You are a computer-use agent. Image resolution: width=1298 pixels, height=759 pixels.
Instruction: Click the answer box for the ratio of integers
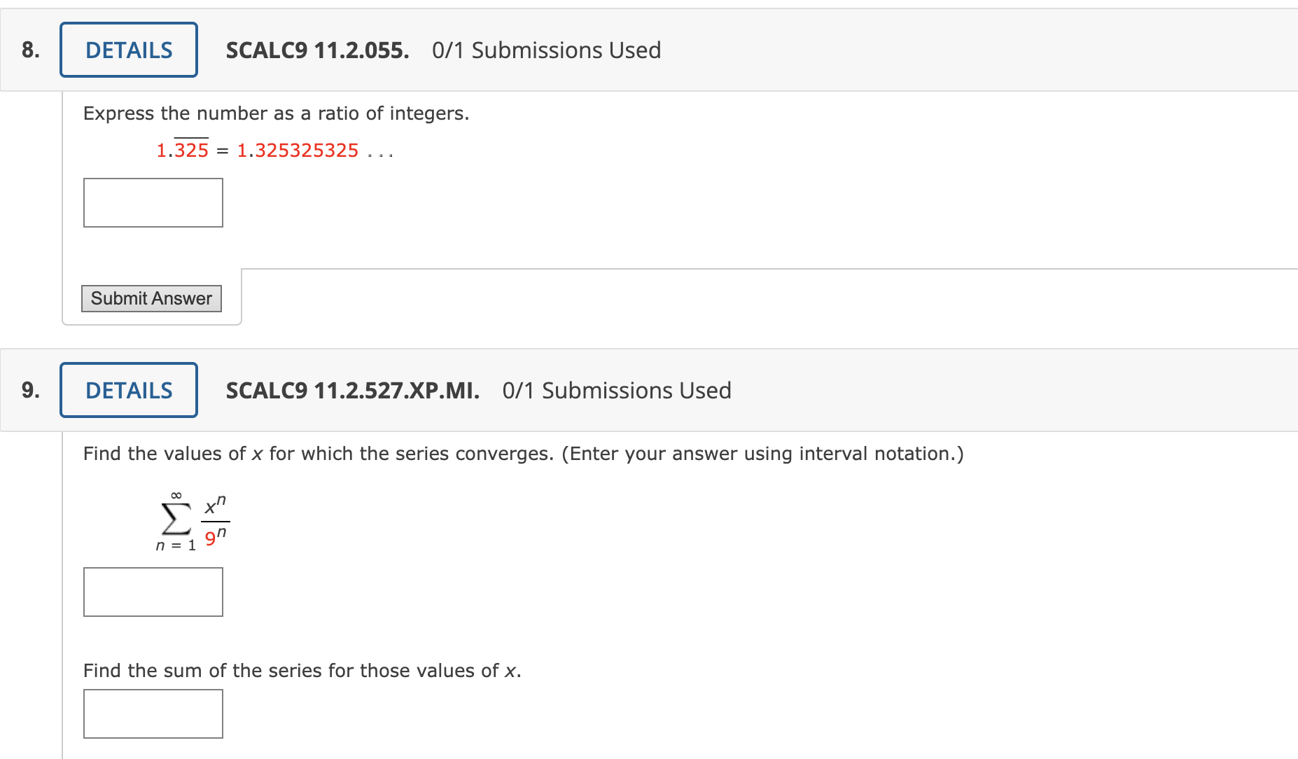tap(153, 202)
